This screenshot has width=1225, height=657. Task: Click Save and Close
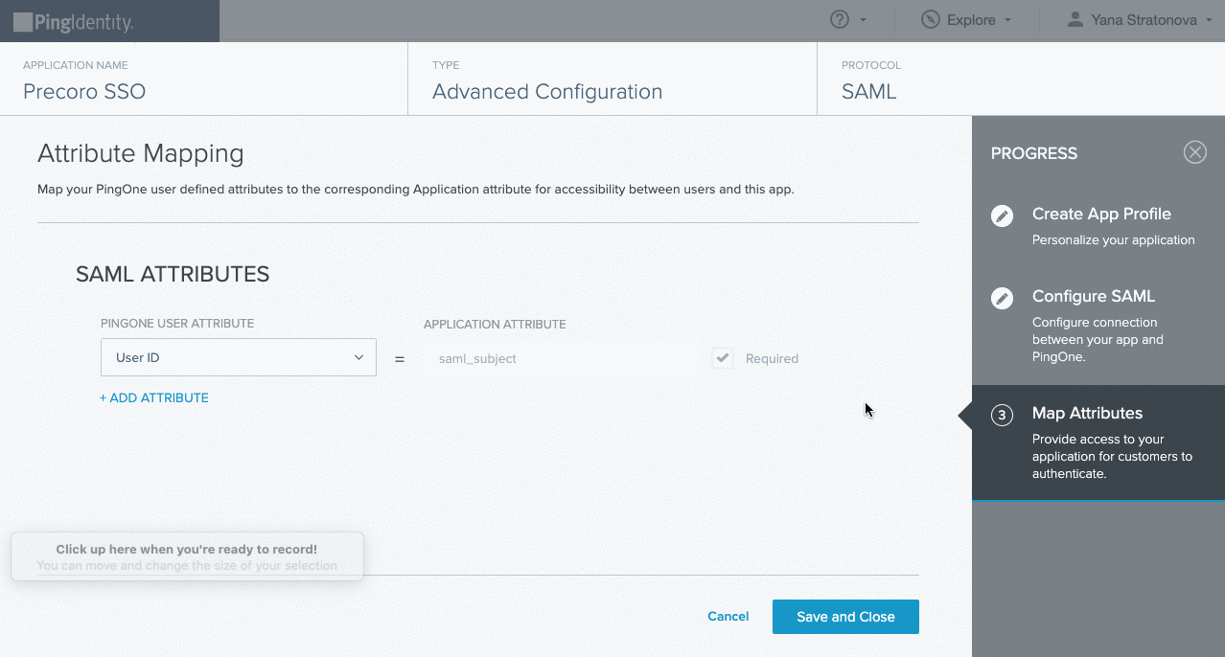pos(844,616)
